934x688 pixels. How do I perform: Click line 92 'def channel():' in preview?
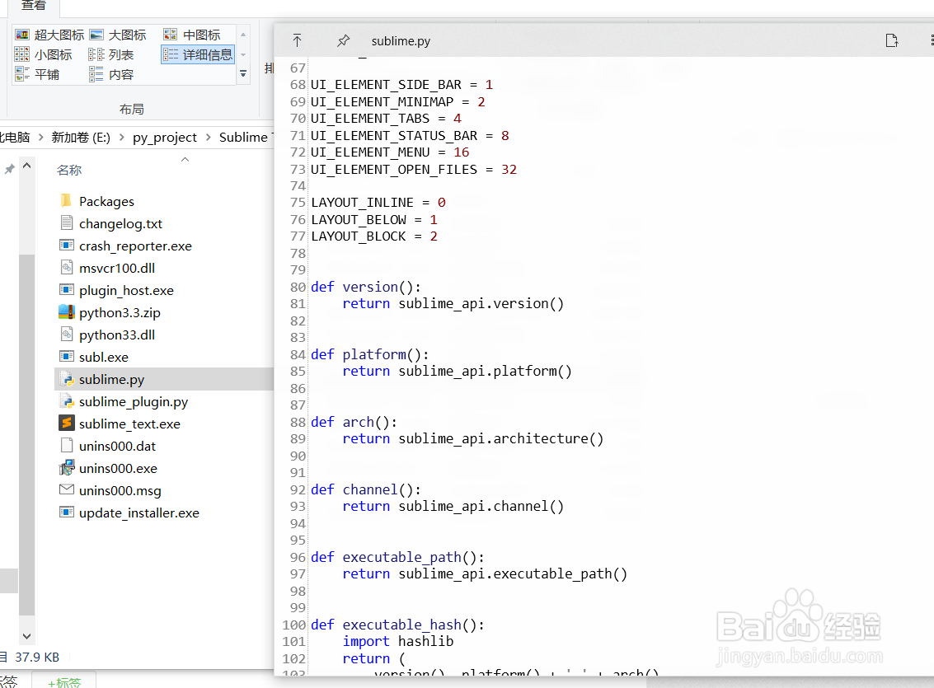tap(366, 489)
